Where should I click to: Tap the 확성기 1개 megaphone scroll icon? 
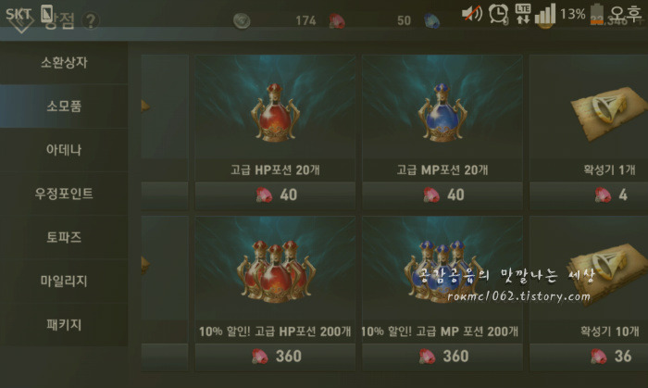coord(608,111)
